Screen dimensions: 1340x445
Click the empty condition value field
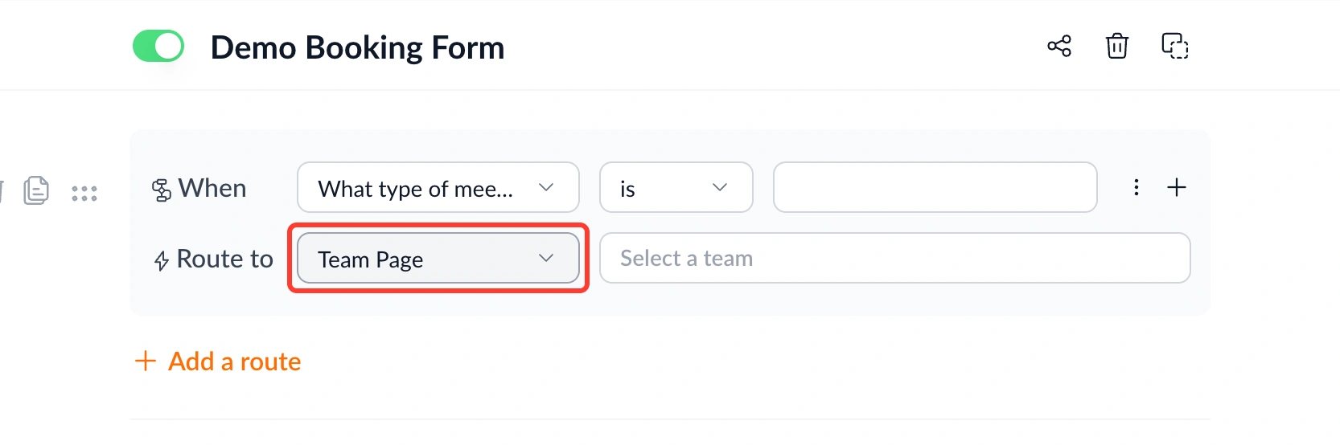pos(935,187)
